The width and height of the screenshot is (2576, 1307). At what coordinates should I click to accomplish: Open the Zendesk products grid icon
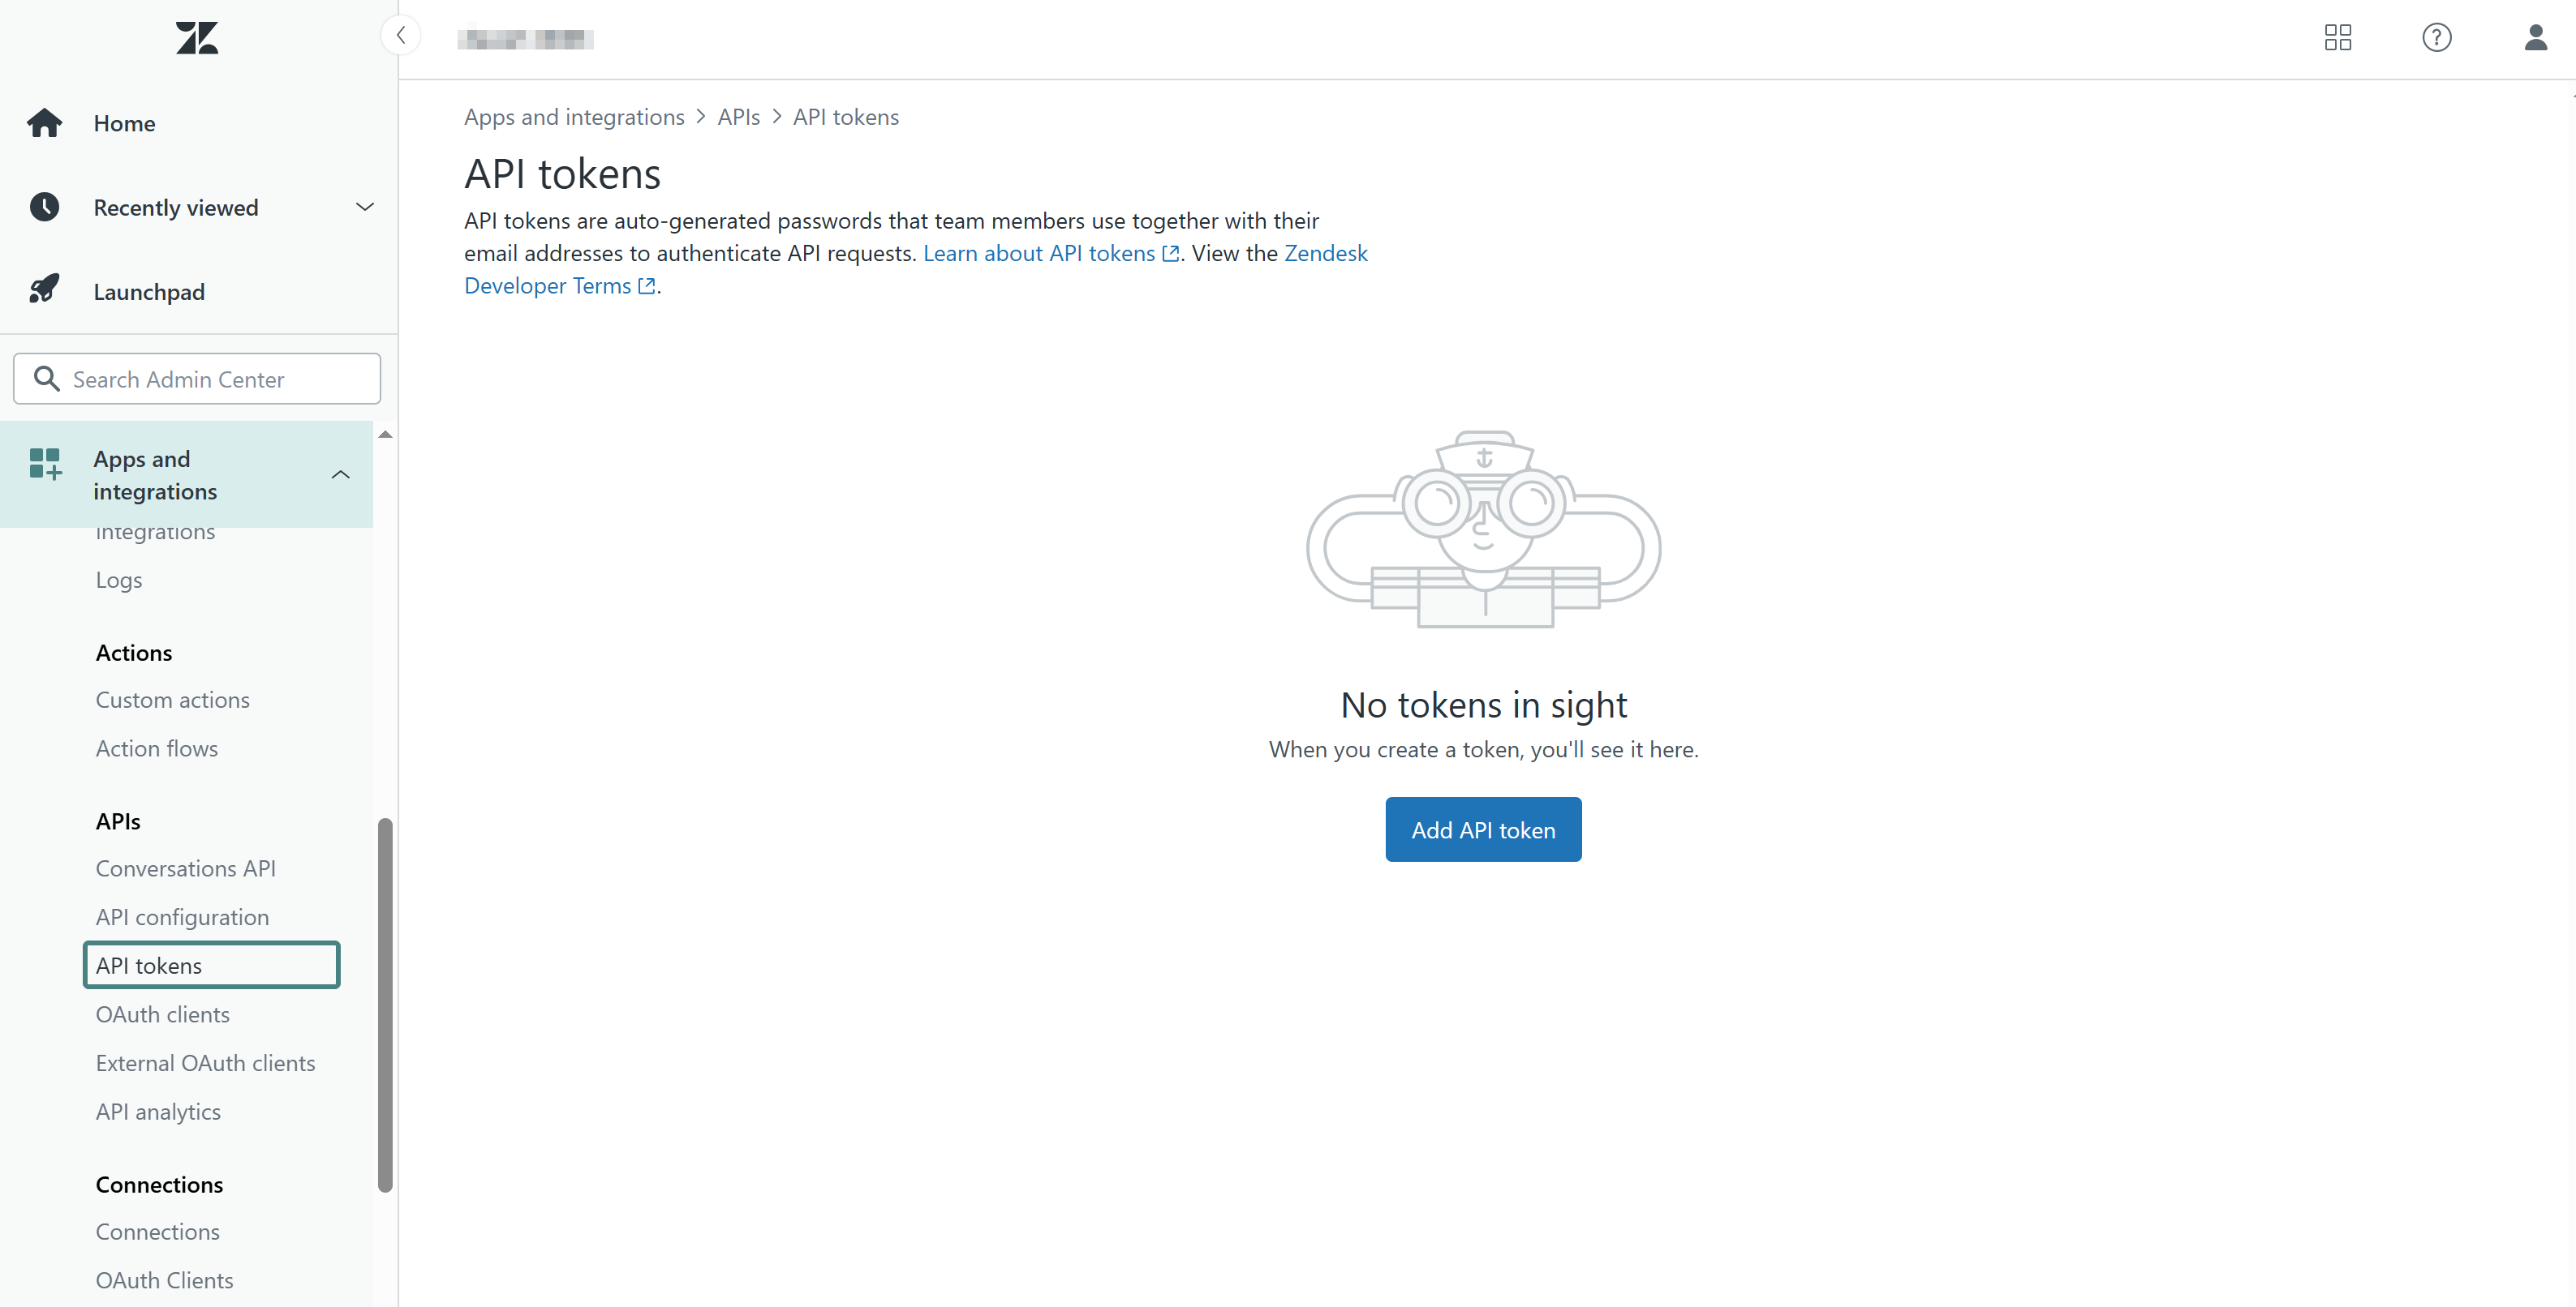point(2337,38)
